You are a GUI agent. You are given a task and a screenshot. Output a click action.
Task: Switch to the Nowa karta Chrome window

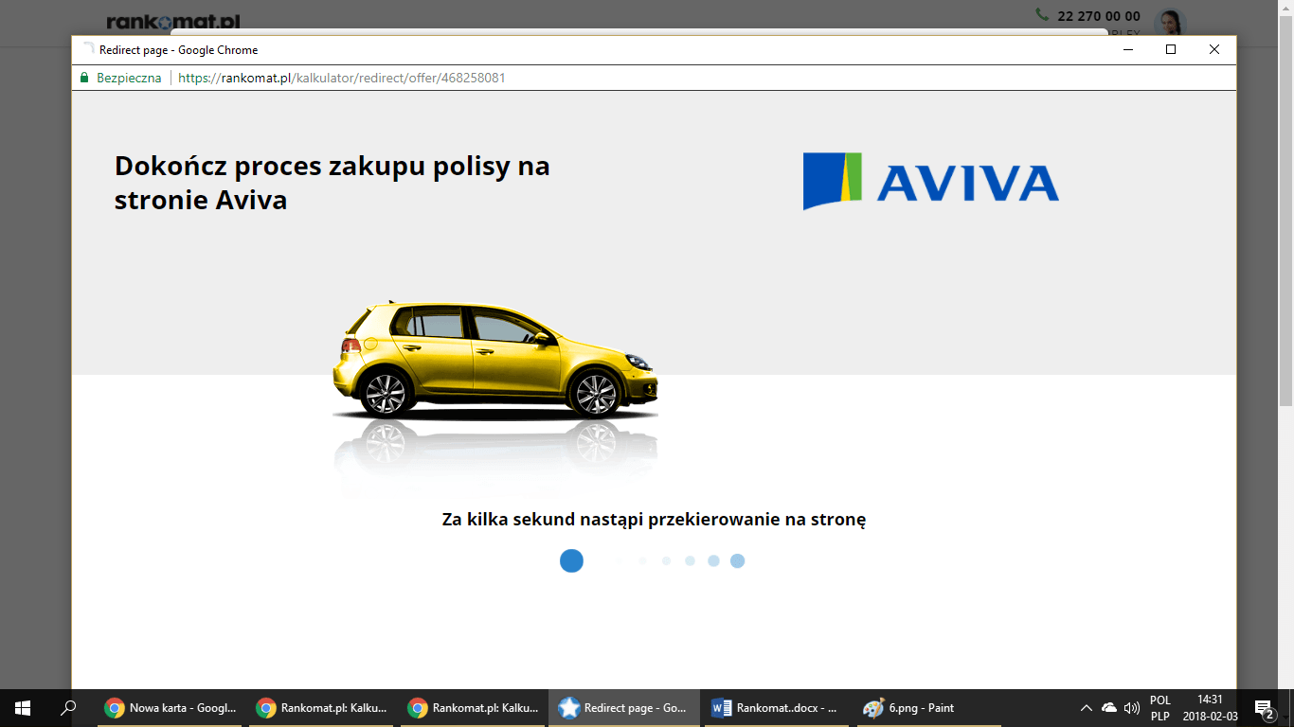[x=169, y=707]
